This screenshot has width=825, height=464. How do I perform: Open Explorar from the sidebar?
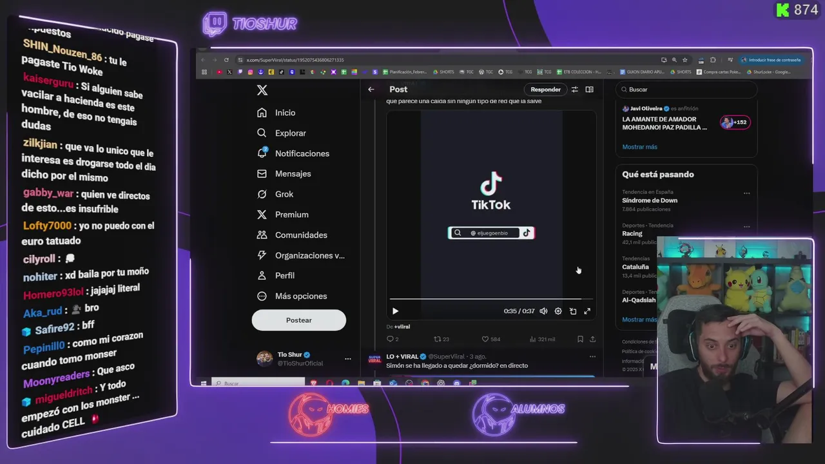(x=282, y=133)
